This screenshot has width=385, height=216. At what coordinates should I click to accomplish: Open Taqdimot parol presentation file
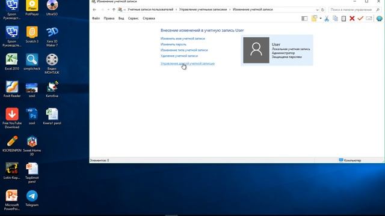click(x=32, y=172)
